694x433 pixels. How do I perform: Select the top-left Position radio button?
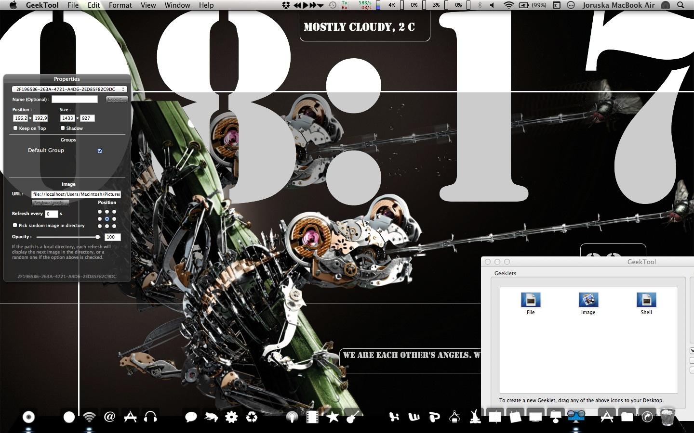pos(100,212)
